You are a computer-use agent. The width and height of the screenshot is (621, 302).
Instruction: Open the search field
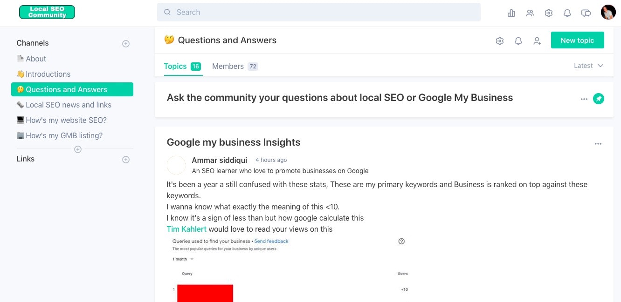click(x=318, y=12)
